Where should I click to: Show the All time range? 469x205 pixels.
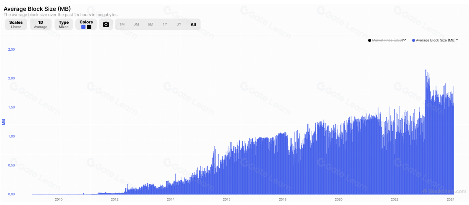click(193, 24)
